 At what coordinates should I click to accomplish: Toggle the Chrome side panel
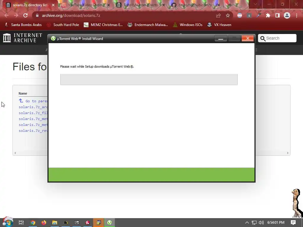coord(278,15)
